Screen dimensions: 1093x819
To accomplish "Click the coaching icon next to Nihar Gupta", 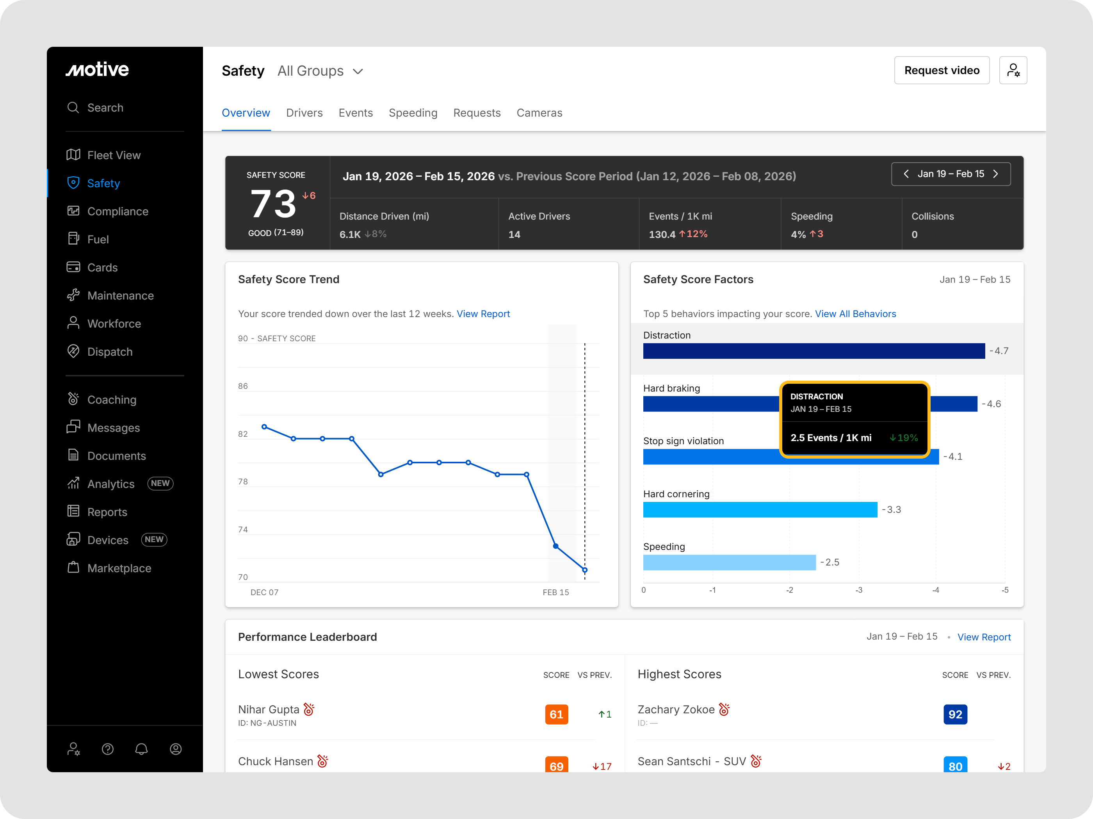I will pyautogui.click(x=309, y=709).
